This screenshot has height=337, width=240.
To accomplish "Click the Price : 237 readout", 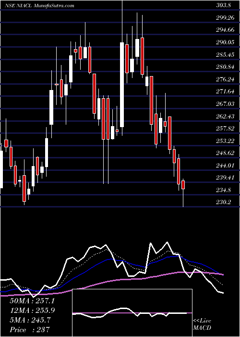I will tap(30, 330).
